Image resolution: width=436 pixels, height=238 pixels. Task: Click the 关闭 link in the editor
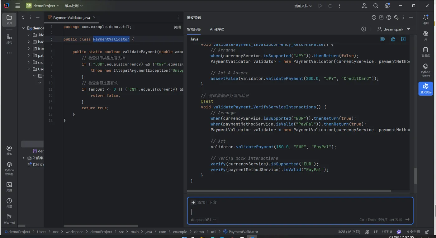click(177, 27)
